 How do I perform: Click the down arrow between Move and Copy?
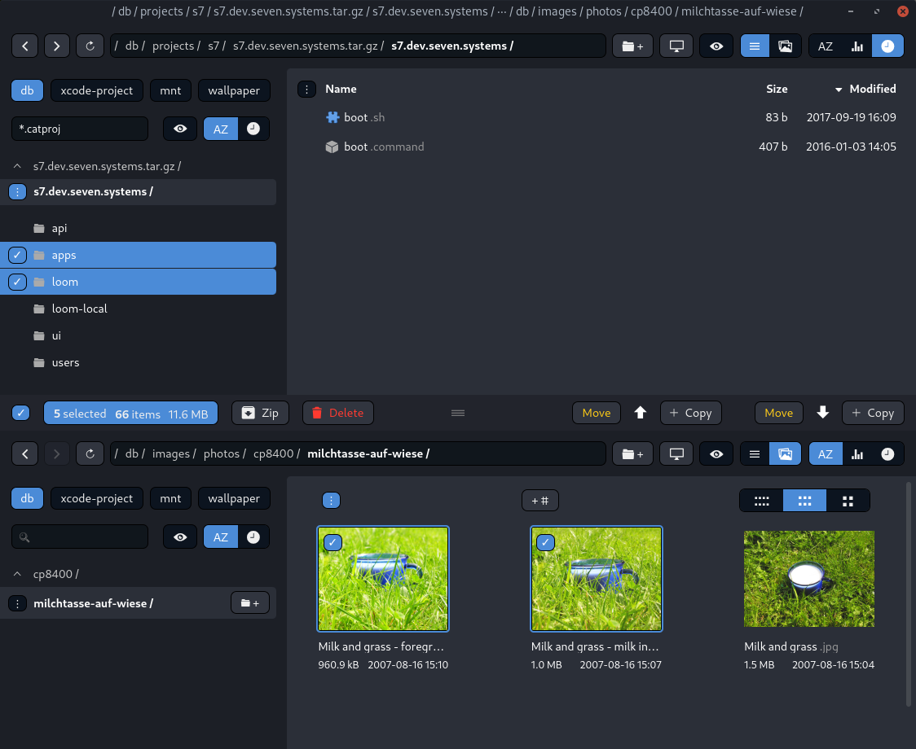[822, 413]
